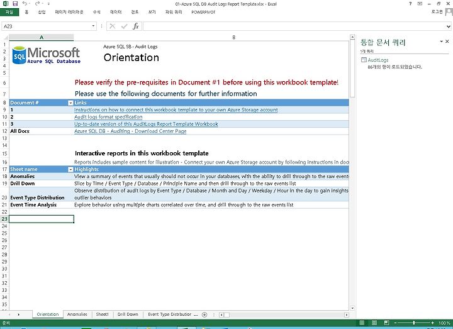Save the workbook from the quick access toolbar
Image resolution: width=453 pixels, height=329 pixels.
point(15,4)
